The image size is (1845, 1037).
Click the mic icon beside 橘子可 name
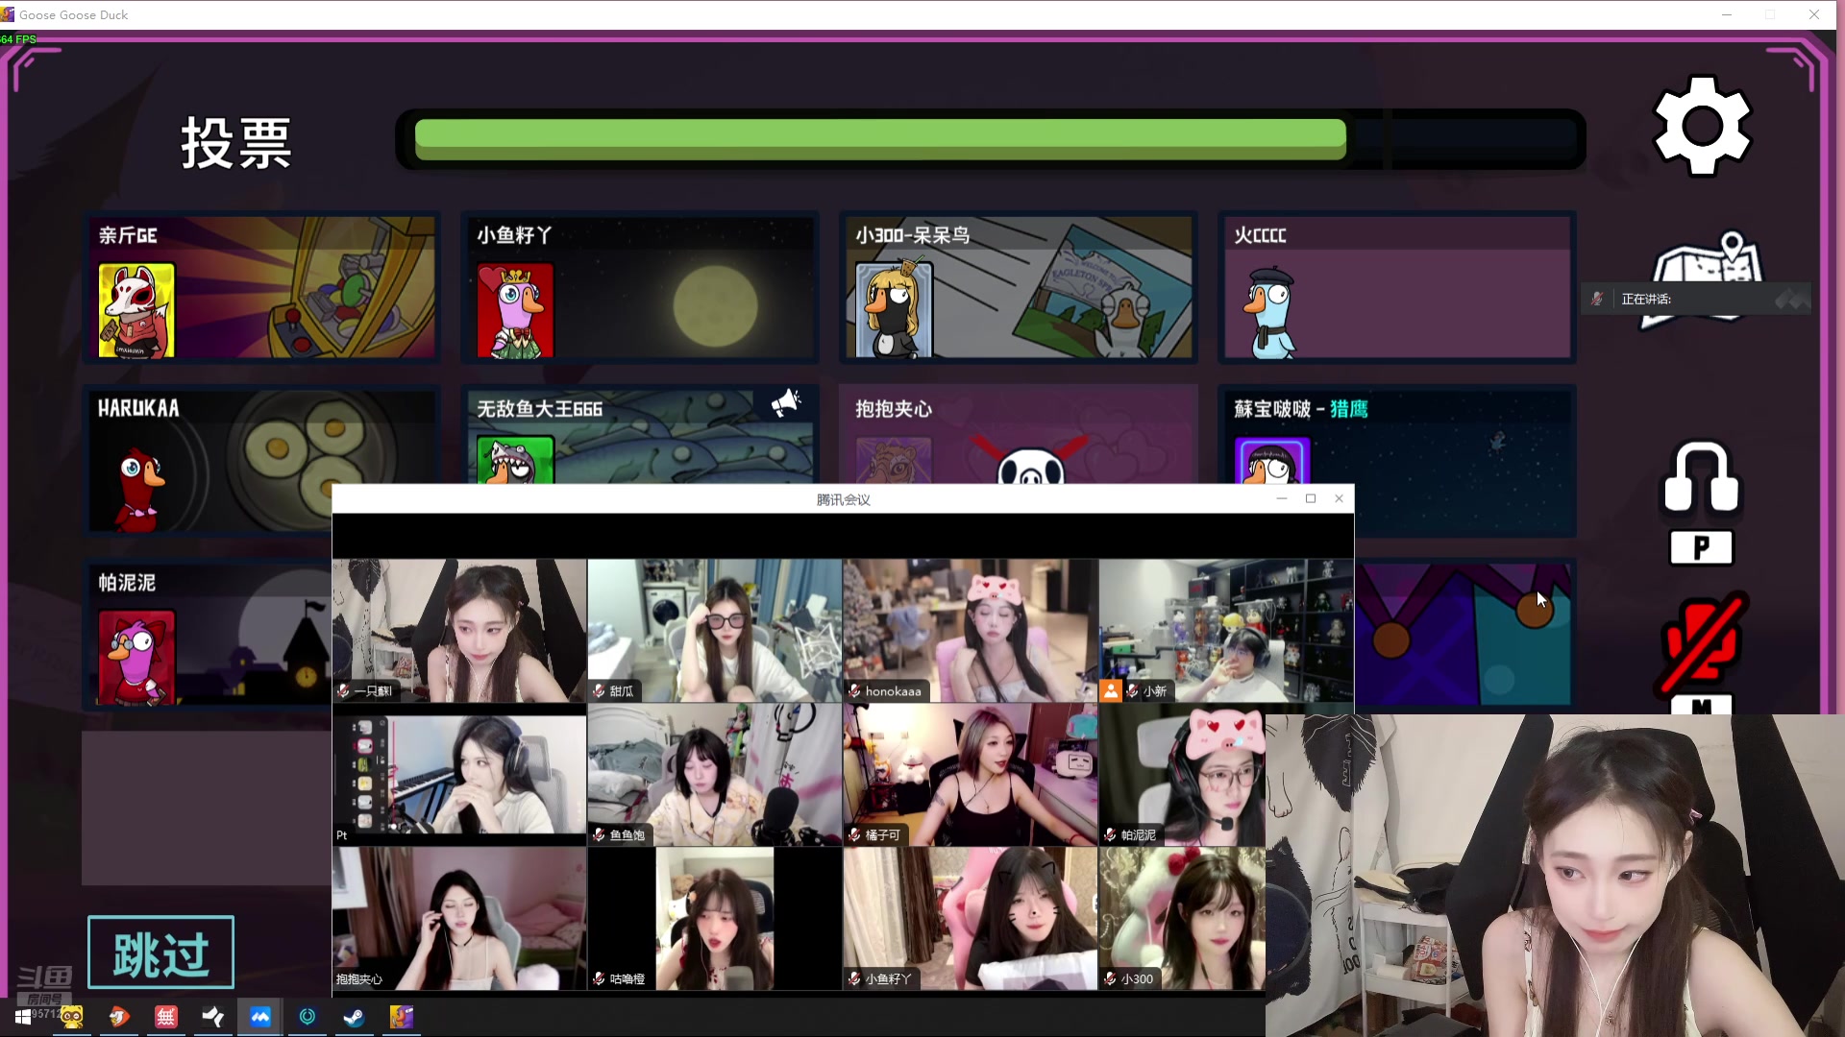click(x=854, y=834)
